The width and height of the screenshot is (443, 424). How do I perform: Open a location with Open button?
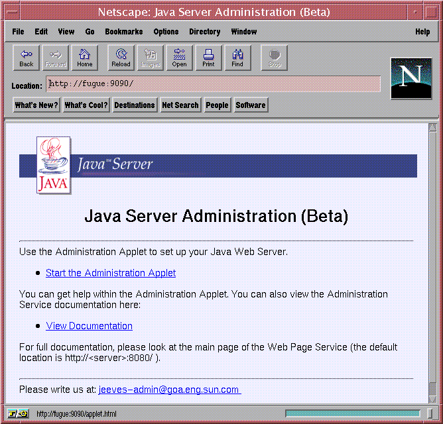pos(180,58)
